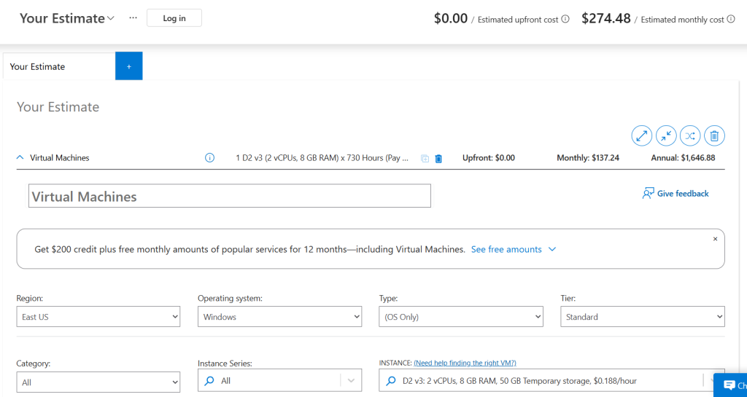Click the collapse all circular icon
Viewport: 747px width, 397px height.
tap(666, 136)
